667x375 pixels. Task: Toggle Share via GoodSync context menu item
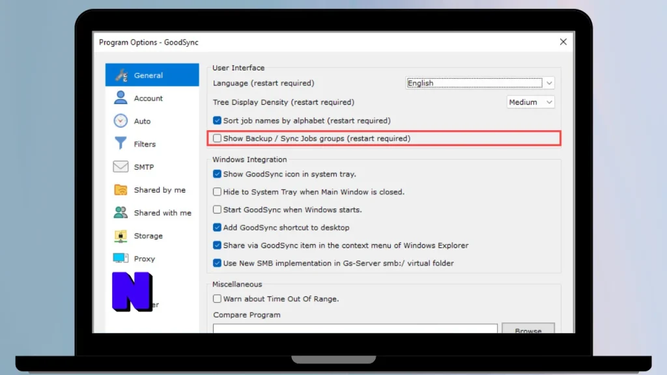point(217,245)
